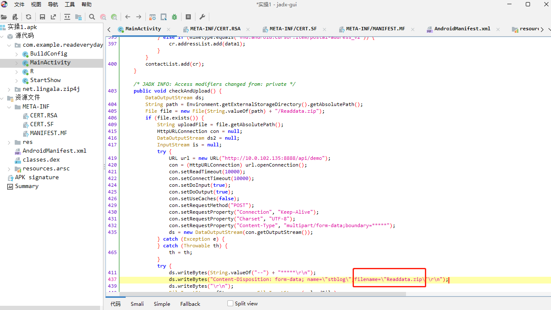Click the save all floppy disk icon
Viewport: 551px width, 310px height.
point(42,17)
